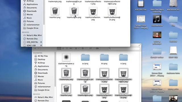Go forward in lower Finder window toolbar
This screenshot has height=102, width=182.
(38, 48)
